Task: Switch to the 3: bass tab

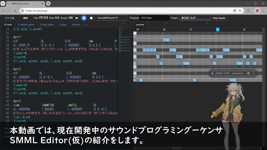Action: point(63,24)
